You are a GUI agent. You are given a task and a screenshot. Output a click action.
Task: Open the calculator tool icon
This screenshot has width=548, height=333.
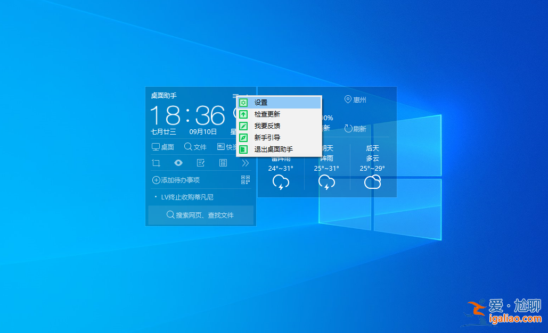point(223,163)
